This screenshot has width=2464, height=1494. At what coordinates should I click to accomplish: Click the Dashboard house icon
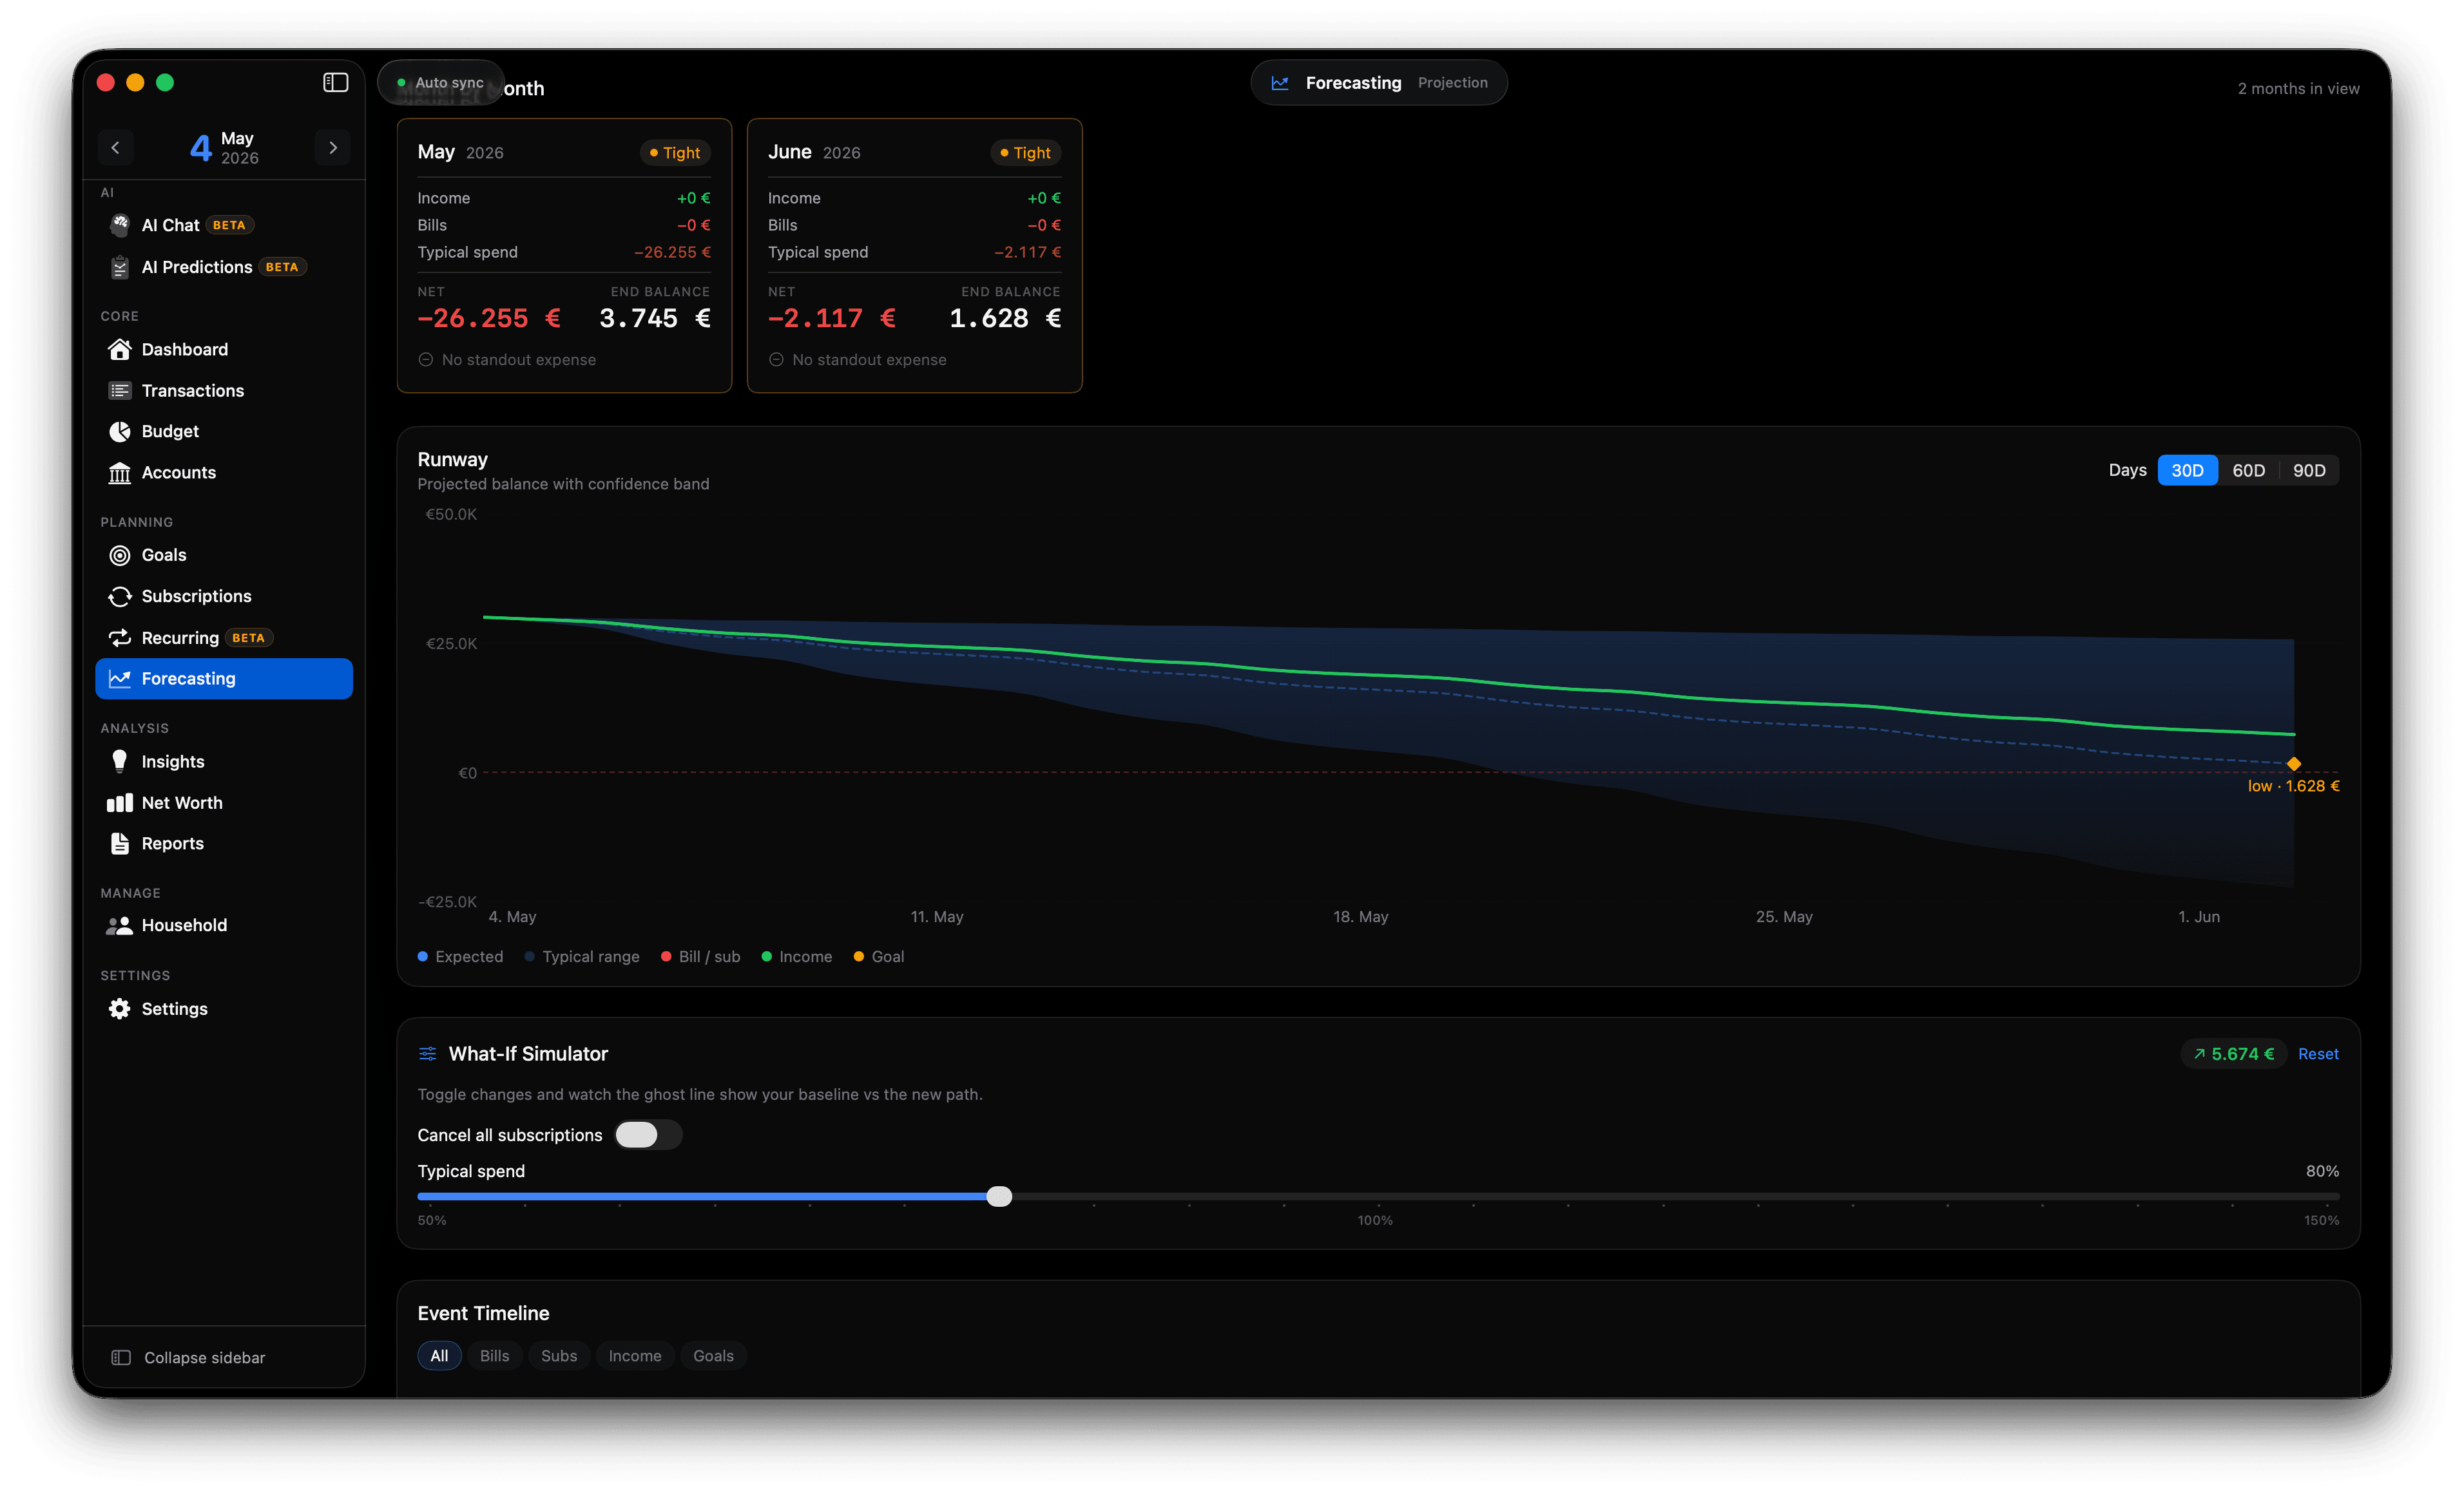pyautogui.click(x=120, y=349)
